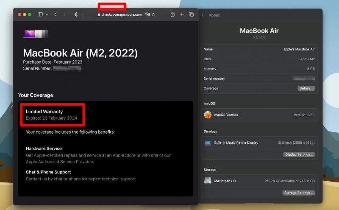The width and height of the screenshot is (339, 210).
Task: Minimize the Safari window
Action: pos(25,14)
